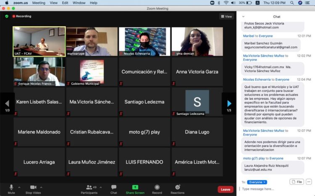Mute the microphone
315x196 pixels.
coord(11,189)
